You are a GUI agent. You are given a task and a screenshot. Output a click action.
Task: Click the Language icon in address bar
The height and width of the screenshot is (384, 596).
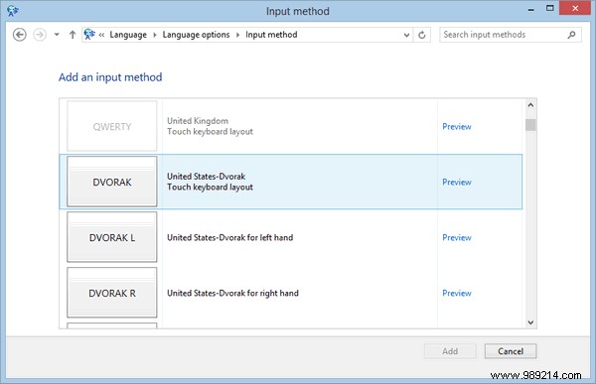89,34
